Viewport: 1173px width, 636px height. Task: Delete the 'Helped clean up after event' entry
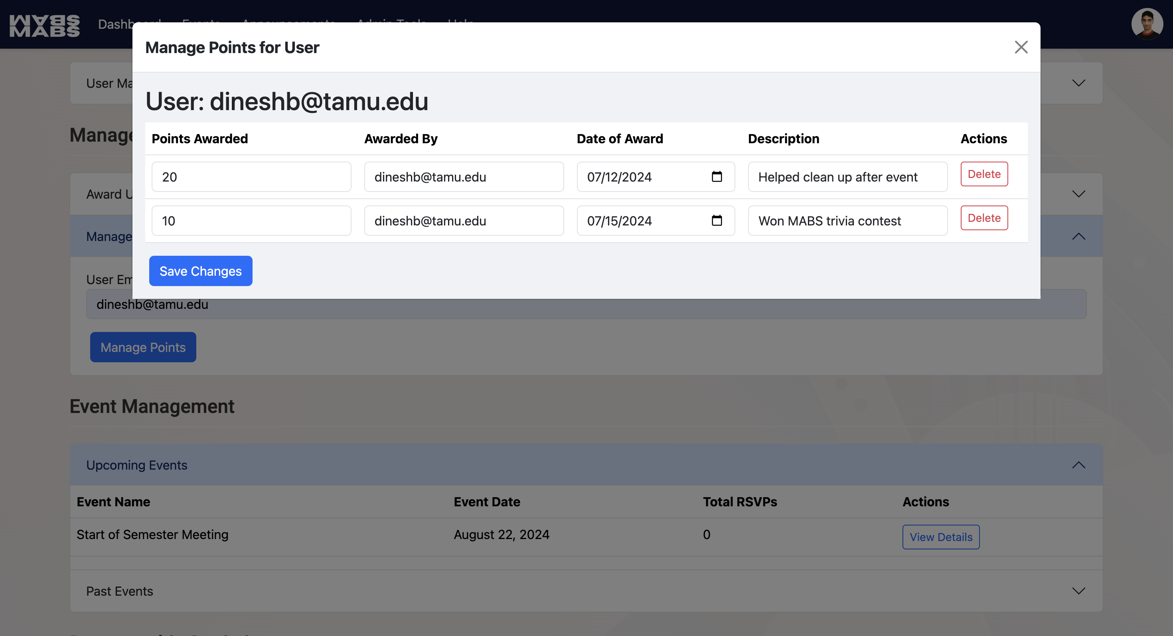[983, 174]
